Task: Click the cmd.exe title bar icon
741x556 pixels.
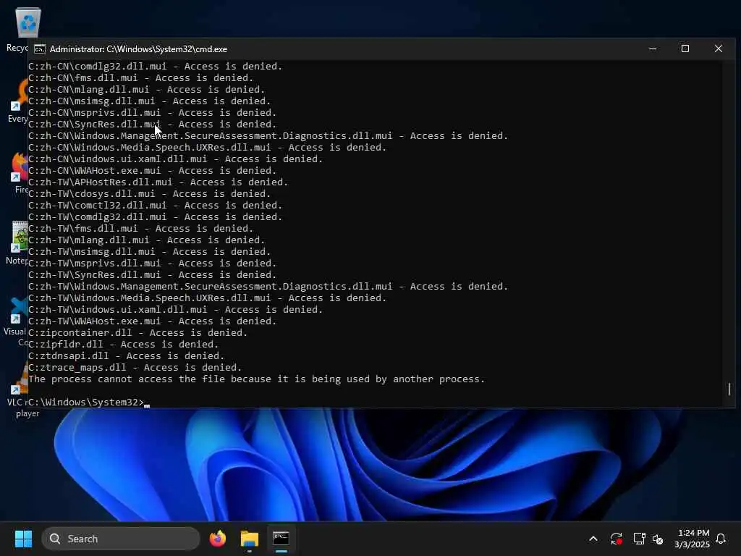Action: [x=40, y=49]
